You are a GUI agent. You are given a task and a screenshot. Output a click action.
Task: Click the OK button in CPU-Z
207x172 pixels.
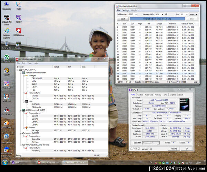(187, 149)
